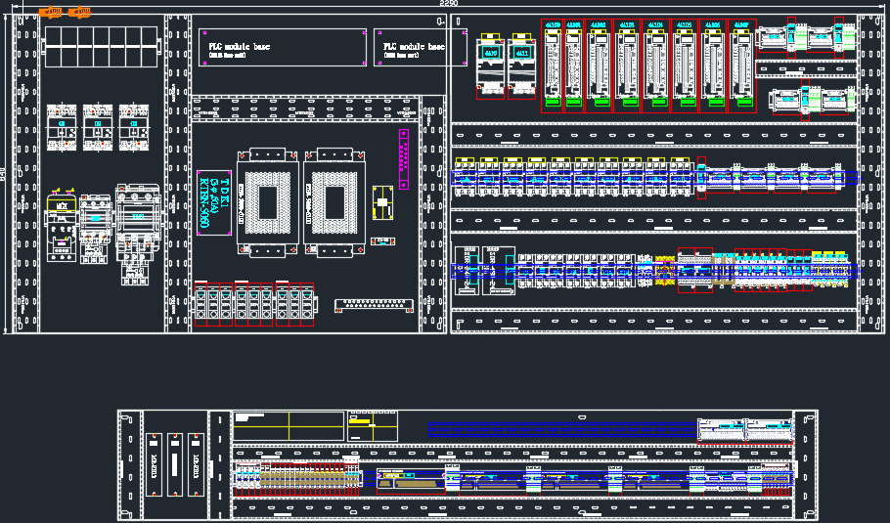
Task: Click the vertical height dimension on left edge
Action: 4,176
